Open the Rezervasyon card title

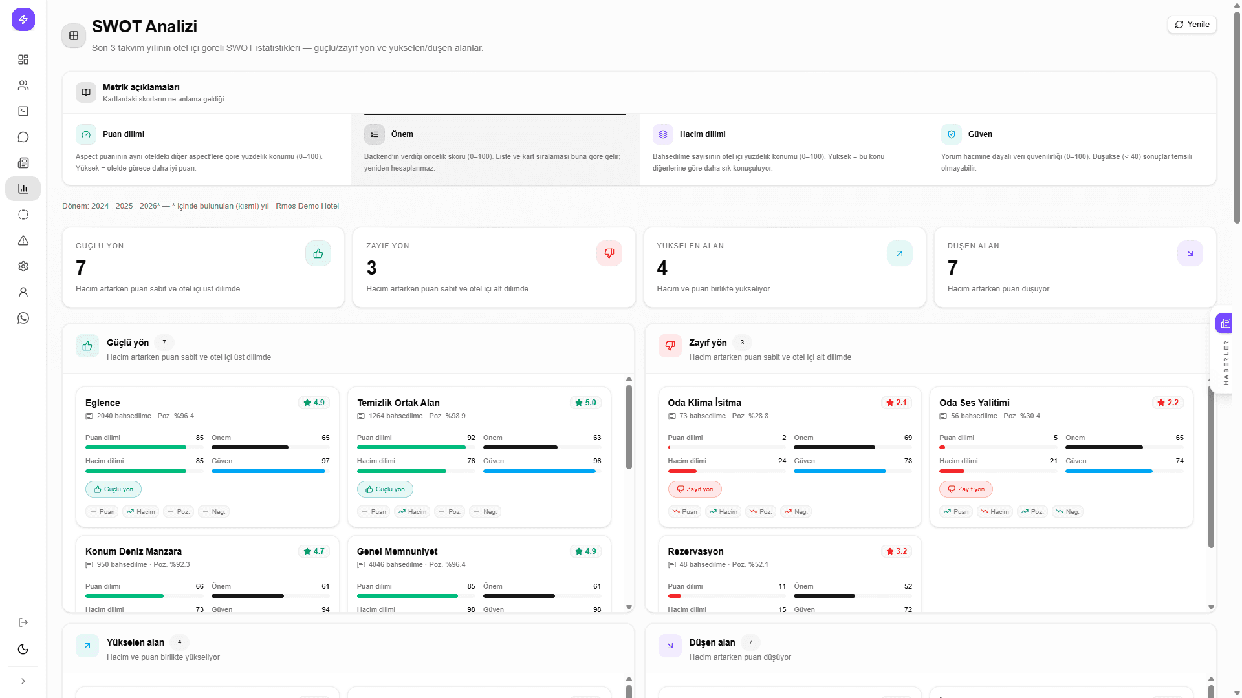point(695,551)
